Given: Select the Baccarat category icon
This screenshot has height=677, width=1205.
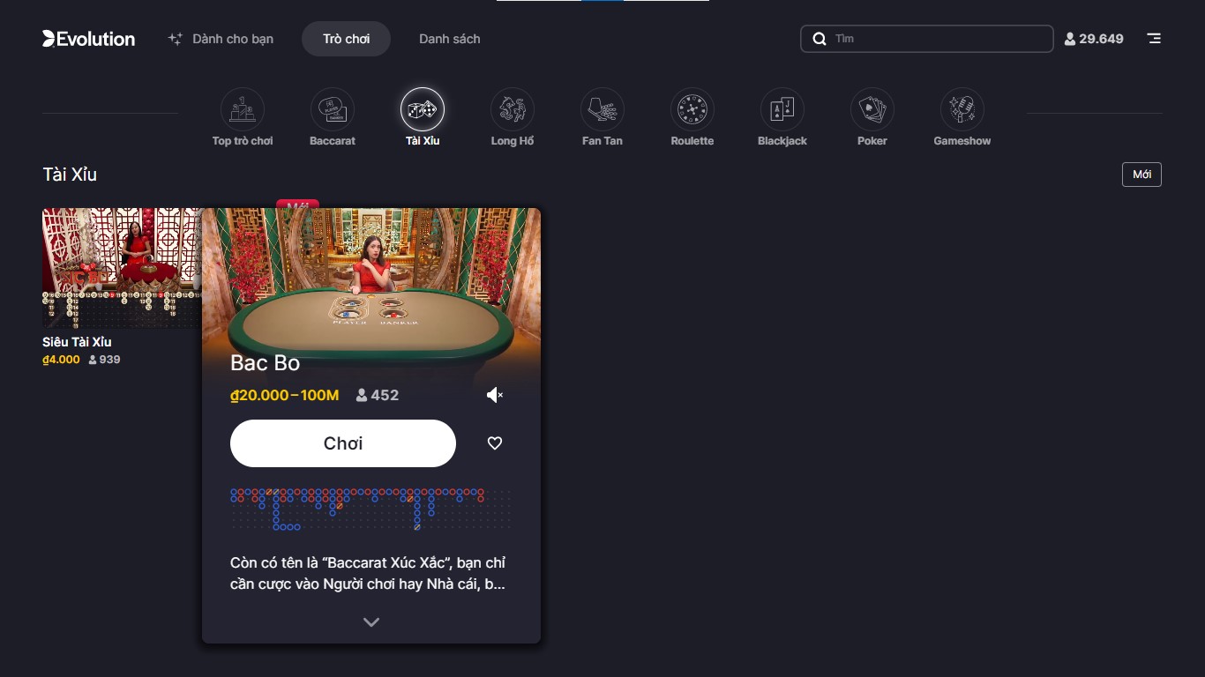Looking at the screenshot, I should [x=333, y=110].
